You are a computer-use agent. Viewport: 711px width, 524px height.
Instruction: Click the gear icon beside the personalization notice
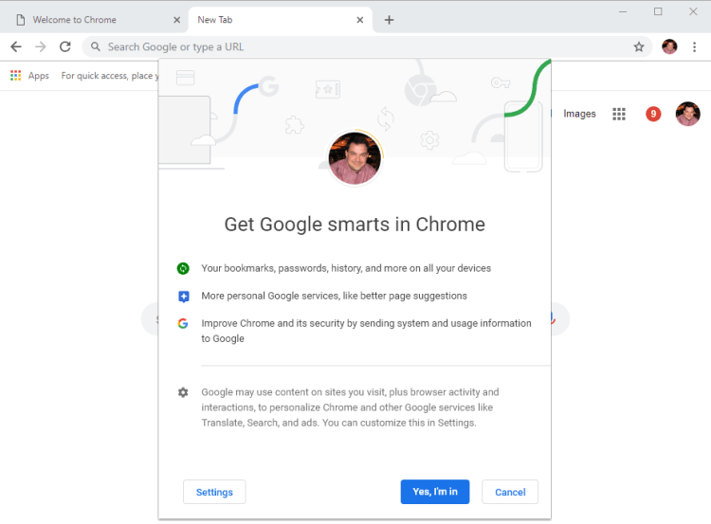tap(183, 392)
